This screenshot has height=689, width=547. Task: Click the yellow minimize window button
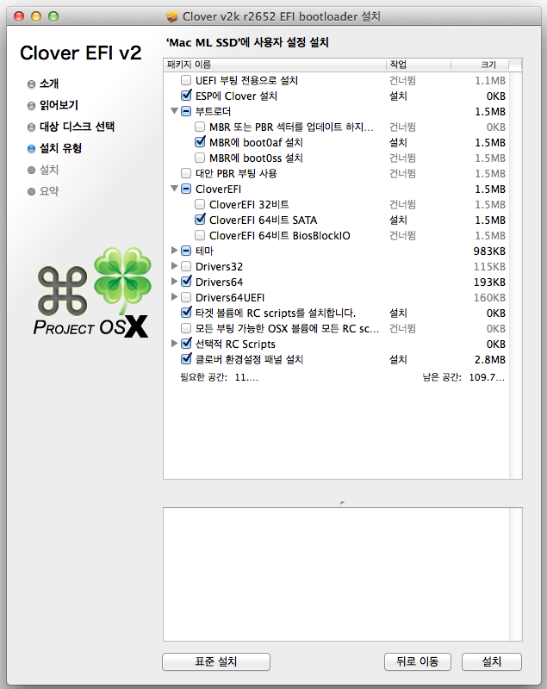tap(36, 16)
